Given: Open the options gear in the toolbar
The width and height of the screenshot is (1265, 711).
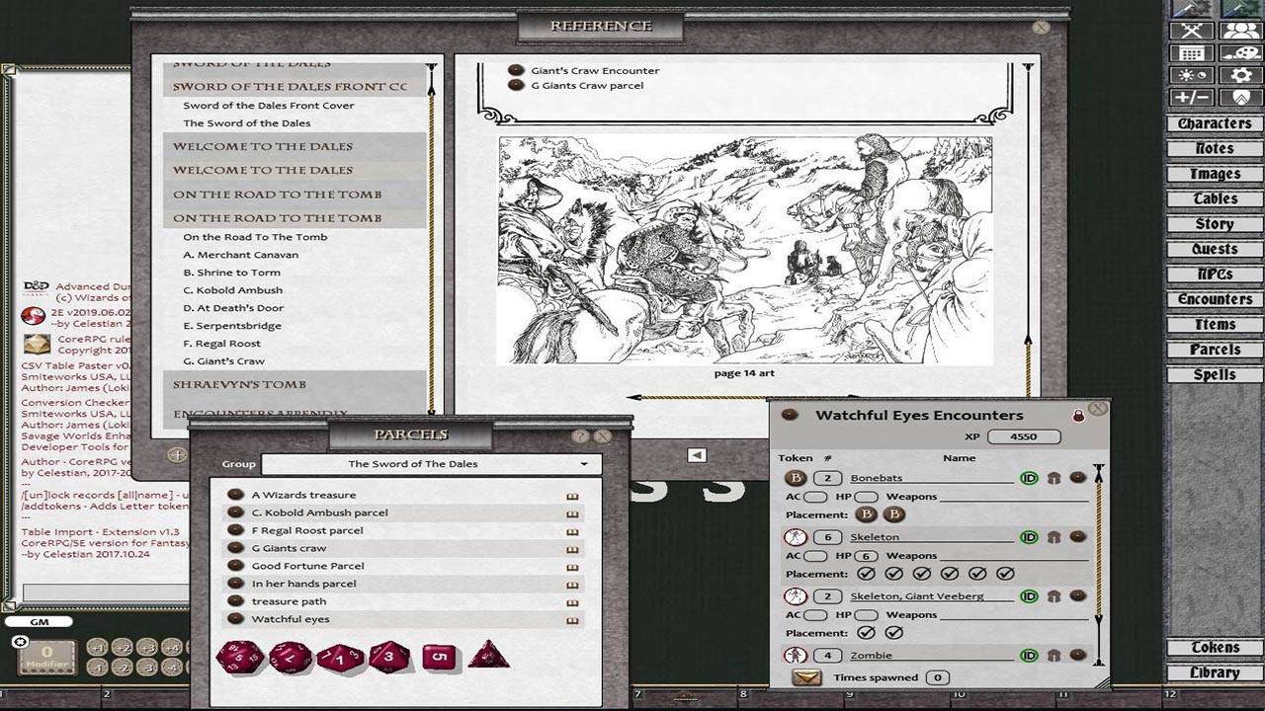Looking at the screenshot, I should 1240,75.
